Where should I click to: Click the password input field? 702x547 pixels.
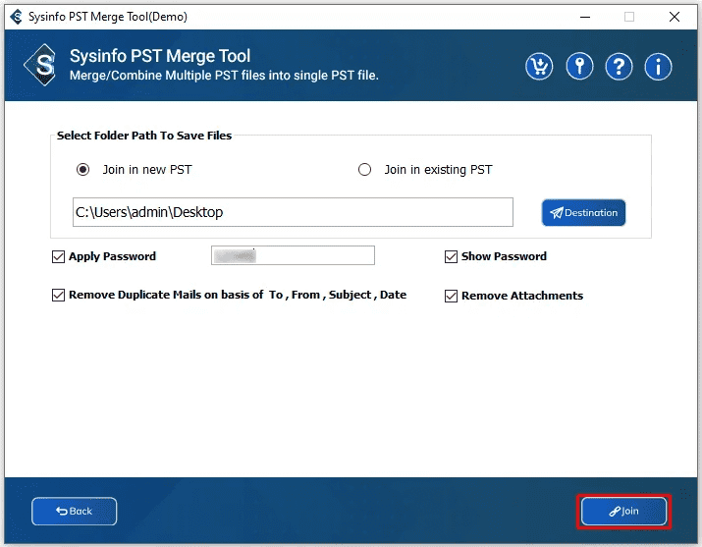293,255
